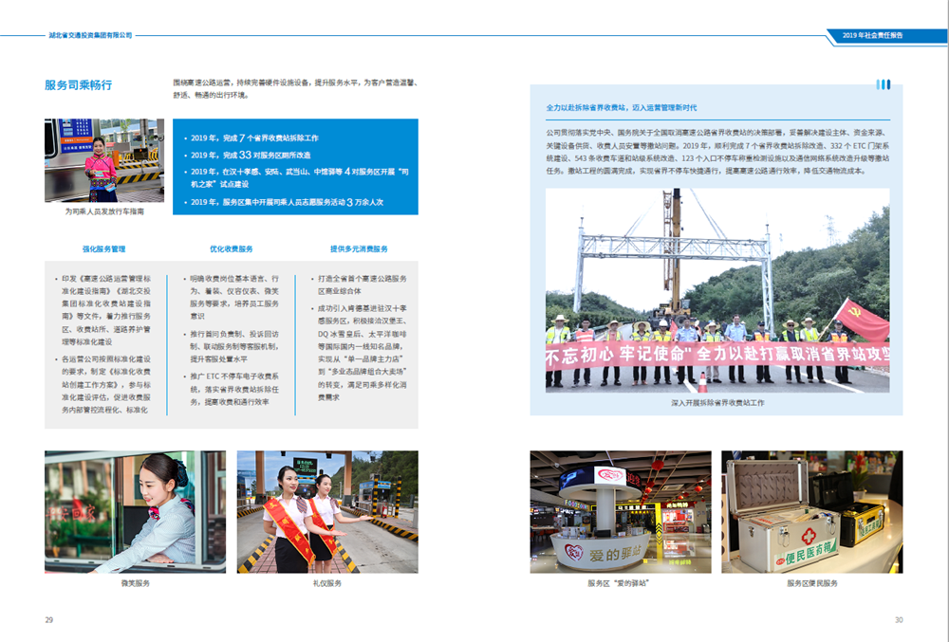Open the large toll station demolition group photo

coord(717,290)
